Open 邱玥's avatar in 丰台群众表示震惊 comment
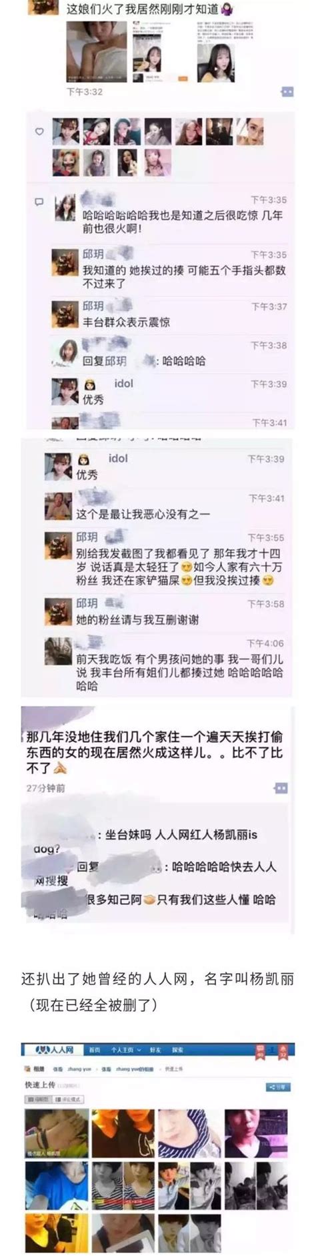 [x=65, y=314]
